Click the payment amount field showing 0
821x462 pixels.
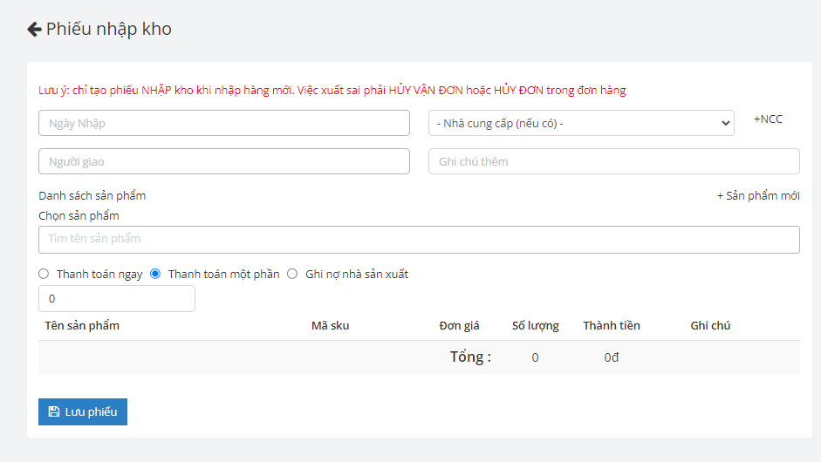coord(117,298)
